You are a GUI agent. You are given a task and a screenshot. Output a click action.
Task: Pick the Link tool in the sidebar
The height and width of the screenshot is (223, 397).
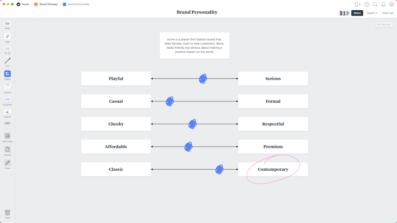pyautogui.click(x=7, y=36)
